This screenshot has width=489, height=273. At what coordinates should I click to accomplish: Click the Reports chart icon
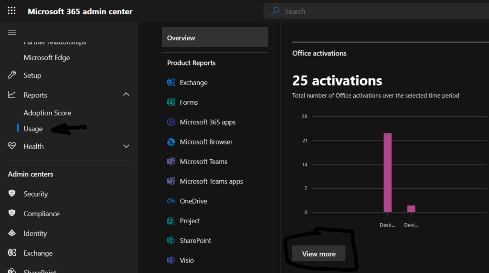(x=12, y=95)
